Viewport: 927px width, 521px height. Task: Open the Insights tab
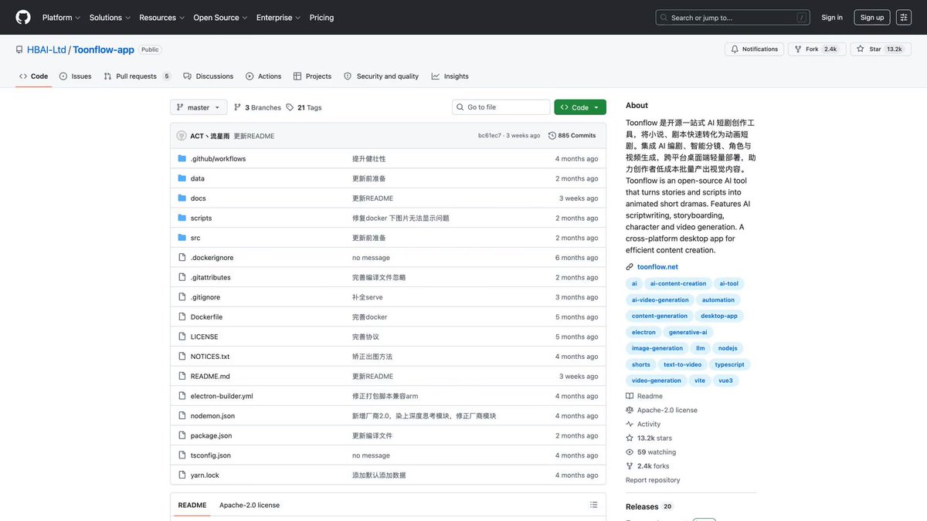(450, 76)
